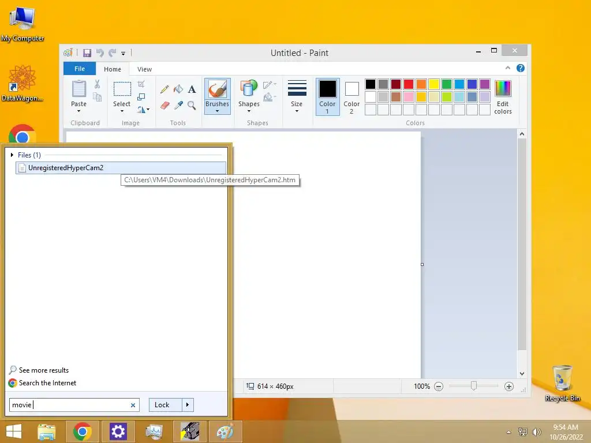Screen dimensions: 591x443
Task: Click the Paste clipboard icon
Action: pos(78,88)
